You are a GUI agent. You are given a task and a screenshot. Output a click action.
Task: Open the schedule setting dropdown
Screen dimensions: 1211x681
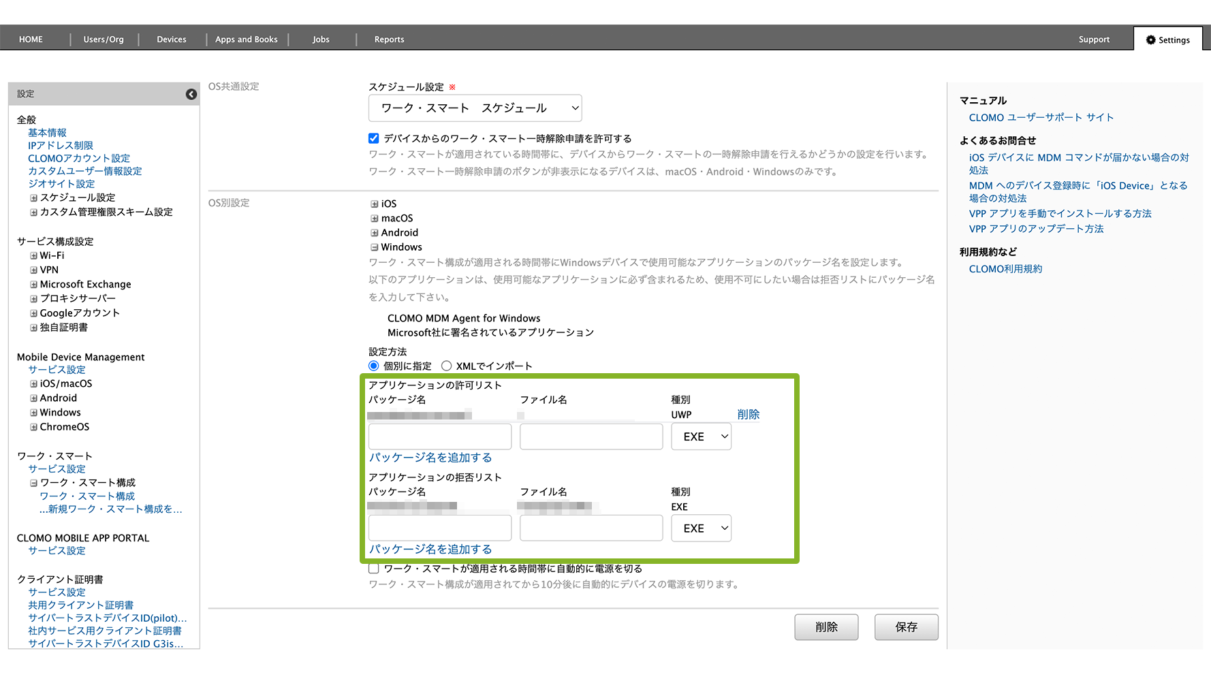tap(475, 108)
